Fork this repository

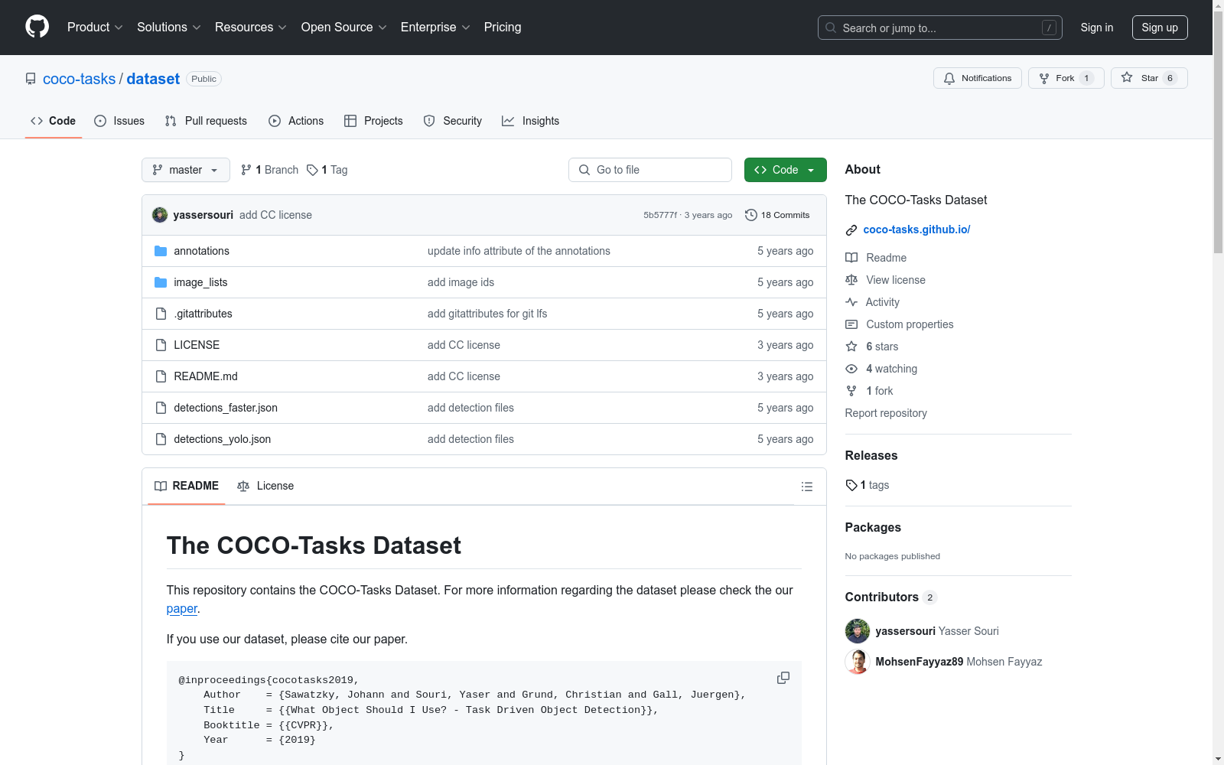pos(1066,78)
